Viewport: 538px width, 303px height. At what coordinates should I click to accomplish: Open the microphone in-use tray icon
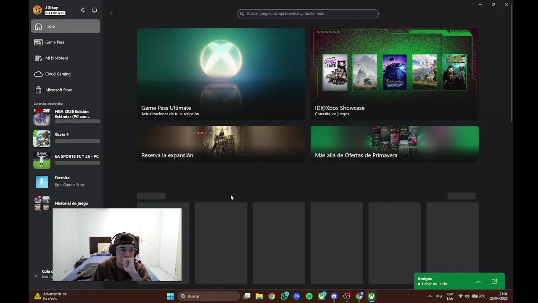coord(439,296)
